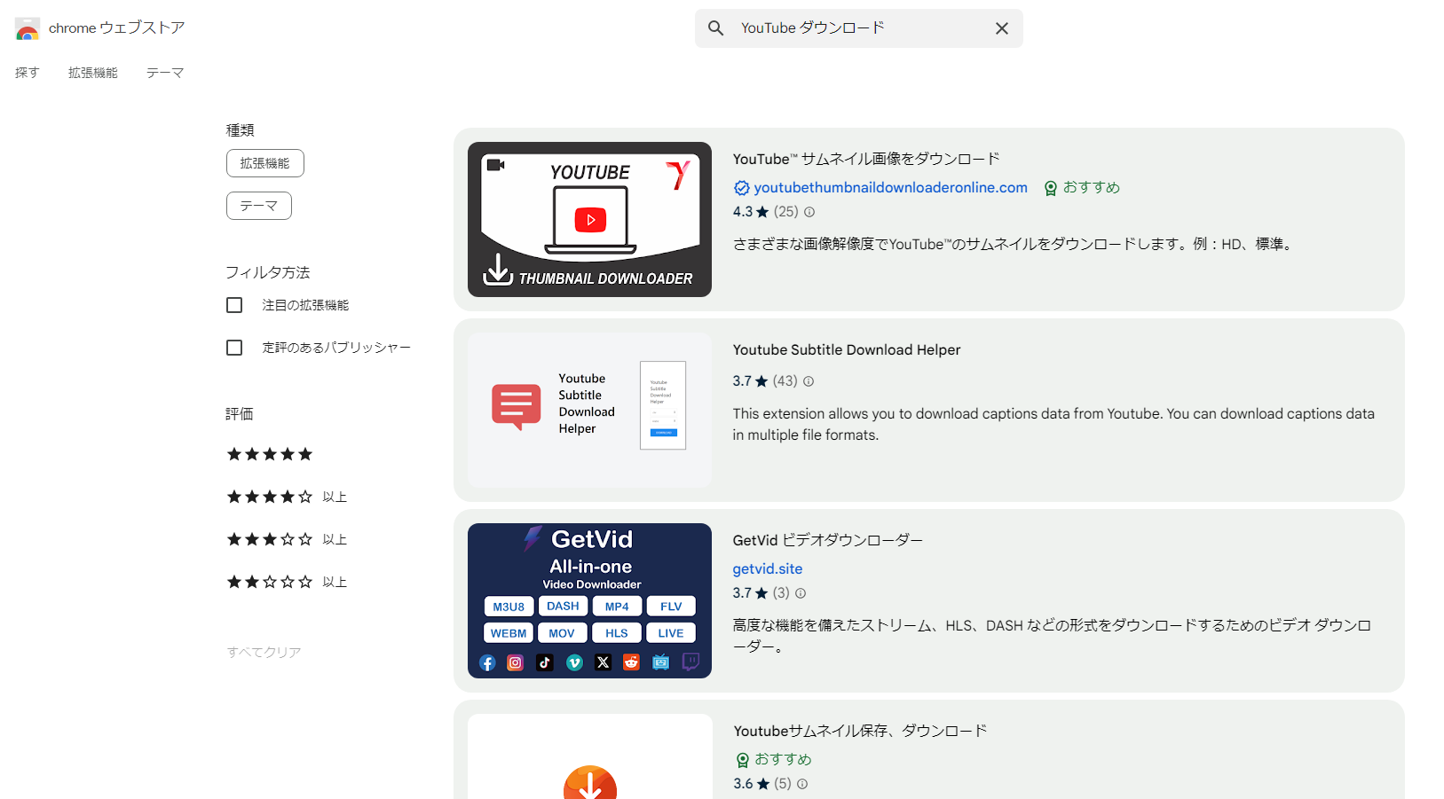The width and height of the screenshot is (1444, 799).
Task: Open the info icon next to the 4.3 rating
Action: 809,211
